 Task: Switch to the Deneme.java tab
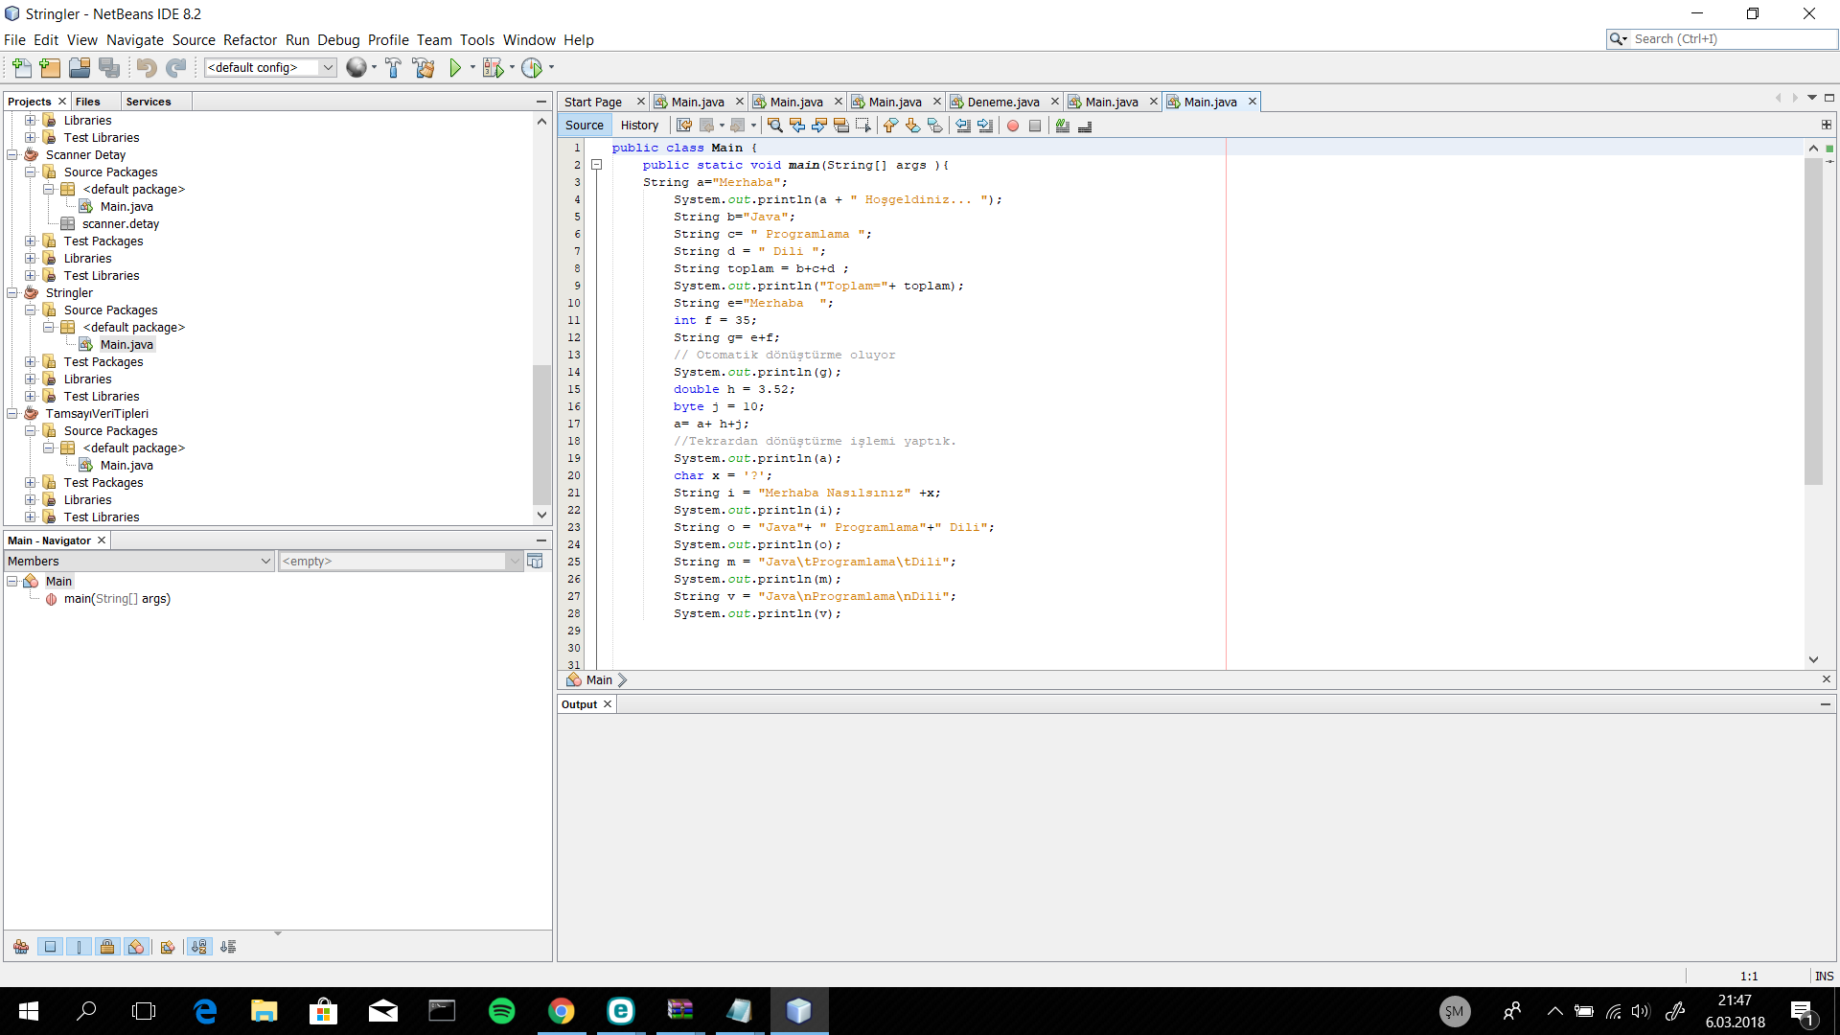[1002, 102]
